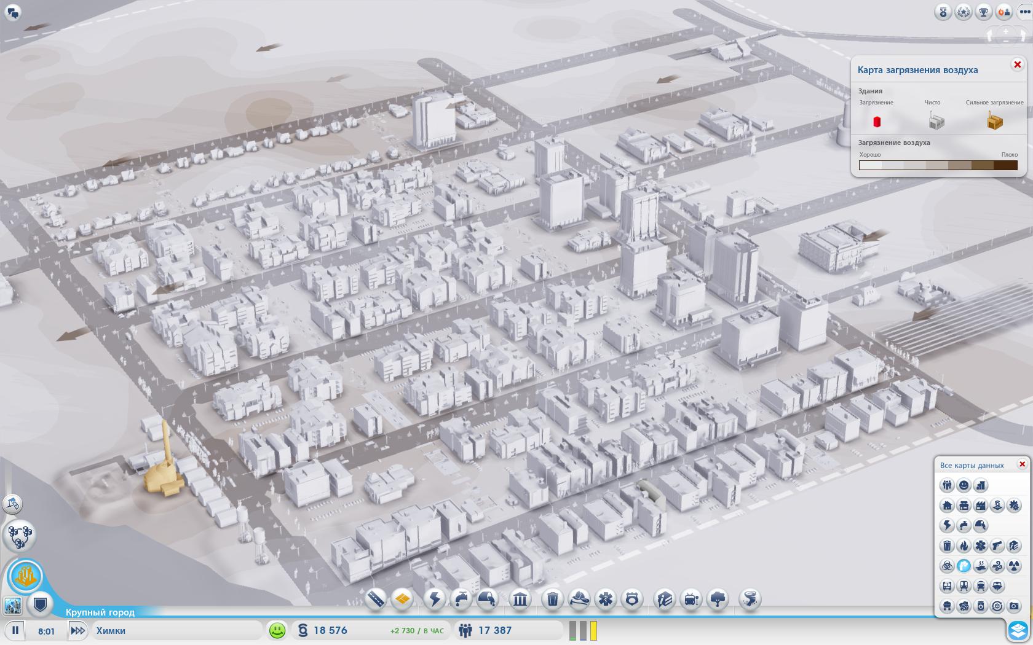Toggle the Health star data map
This screenshot has height=645, width=1033.
click(980, 545)
